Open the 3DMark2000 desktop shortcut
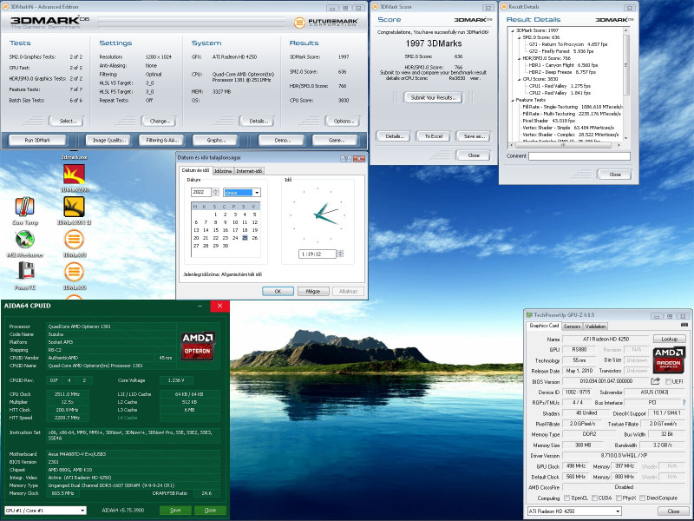This screenshot has width=694, height=521. [x=74, y=175]
